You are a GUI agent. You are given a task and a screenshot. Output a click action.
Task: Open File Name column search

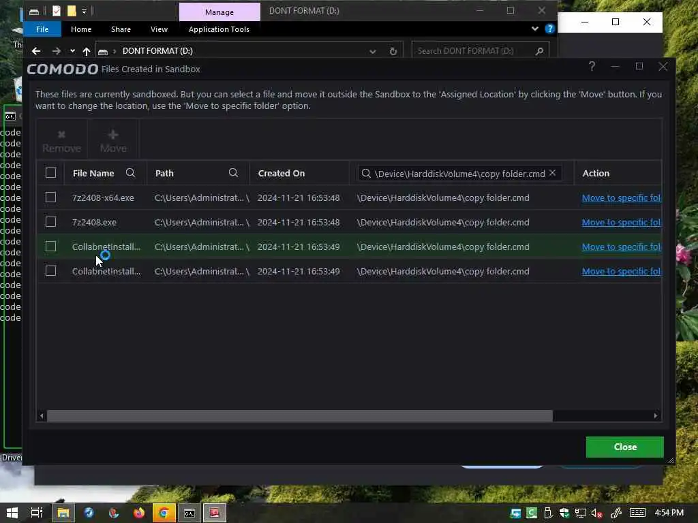tap(130, 172)
